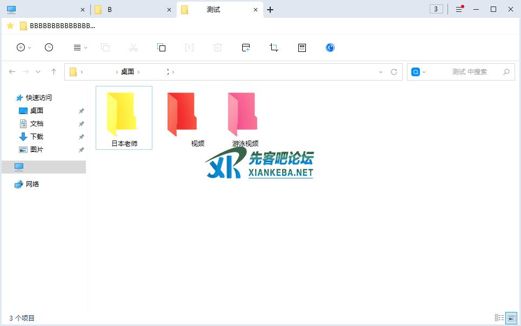Switch to grid view using the bottom-right toggle

coord(511,318)
